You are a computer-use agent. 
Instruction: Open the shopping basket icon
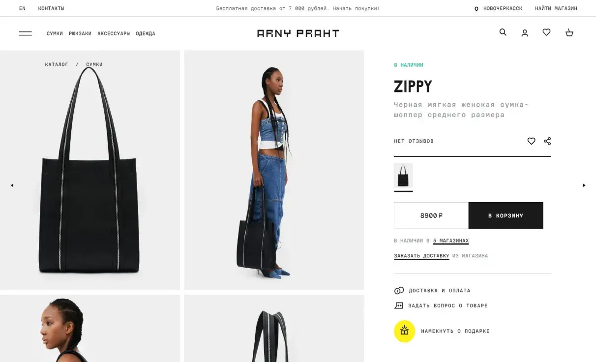(569, 32)
